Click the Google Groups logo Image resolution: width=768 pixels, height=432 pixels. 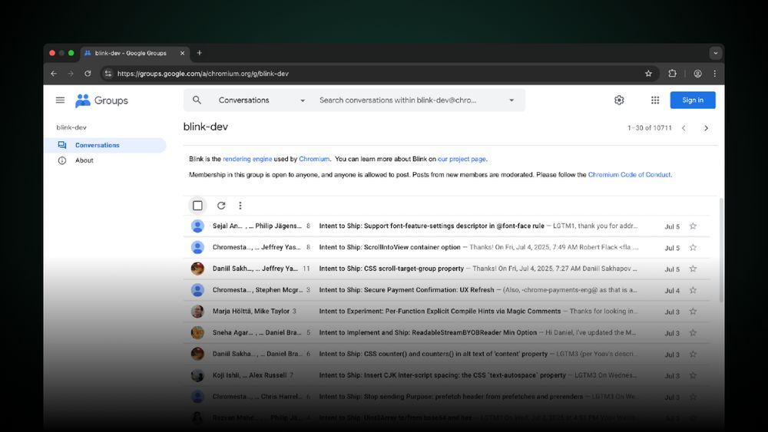point(102,101)
